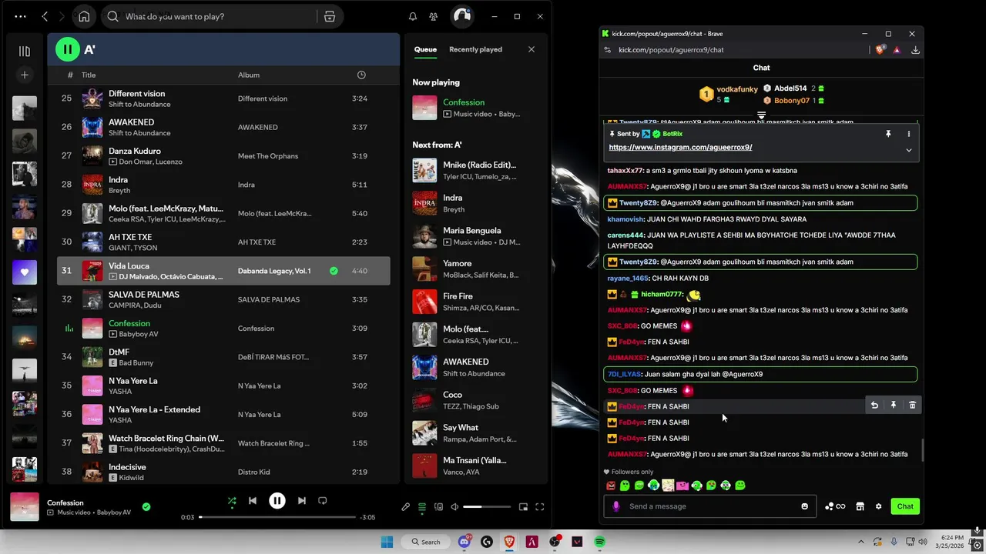The width and height of the screenshot is (986, 554).
Task: Open Kick chat shop icon
Action: point(860,506)
